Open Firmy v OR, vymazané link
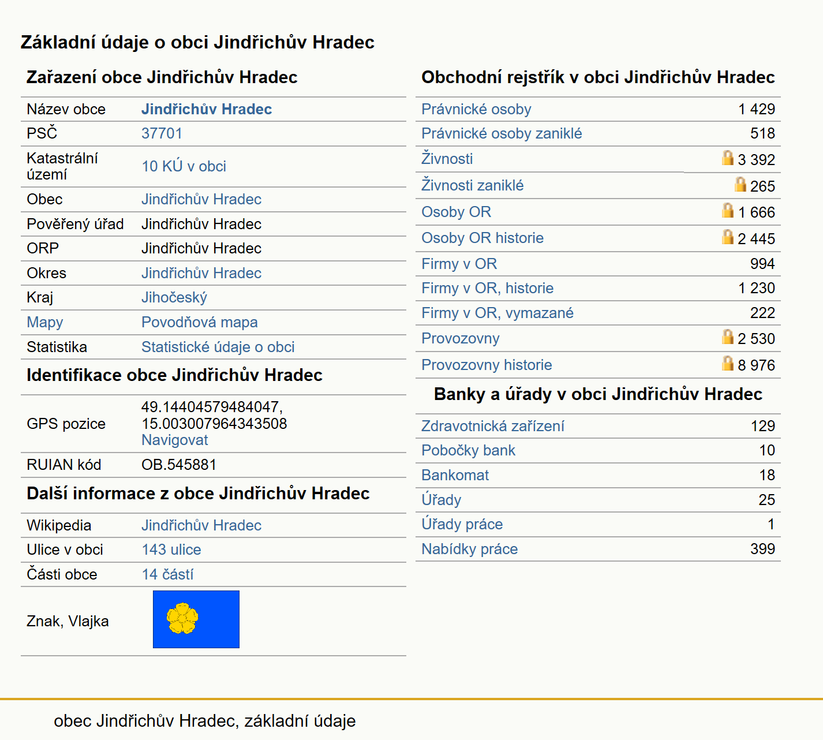Viewport: 823px width, 740px height. [x=497, y=313]
